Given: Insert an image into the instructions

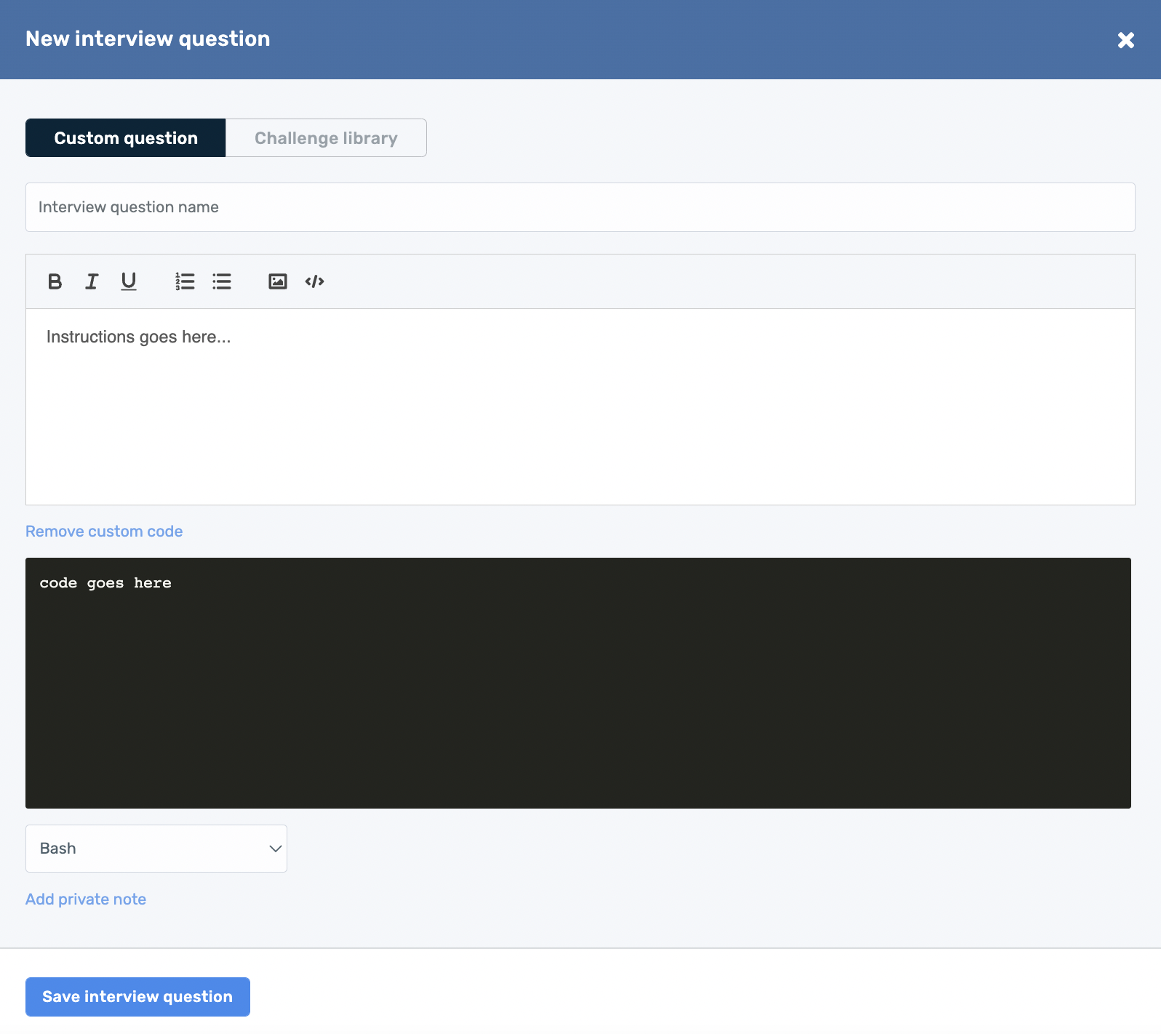Looking at the screenshot, I should point(278,281).
